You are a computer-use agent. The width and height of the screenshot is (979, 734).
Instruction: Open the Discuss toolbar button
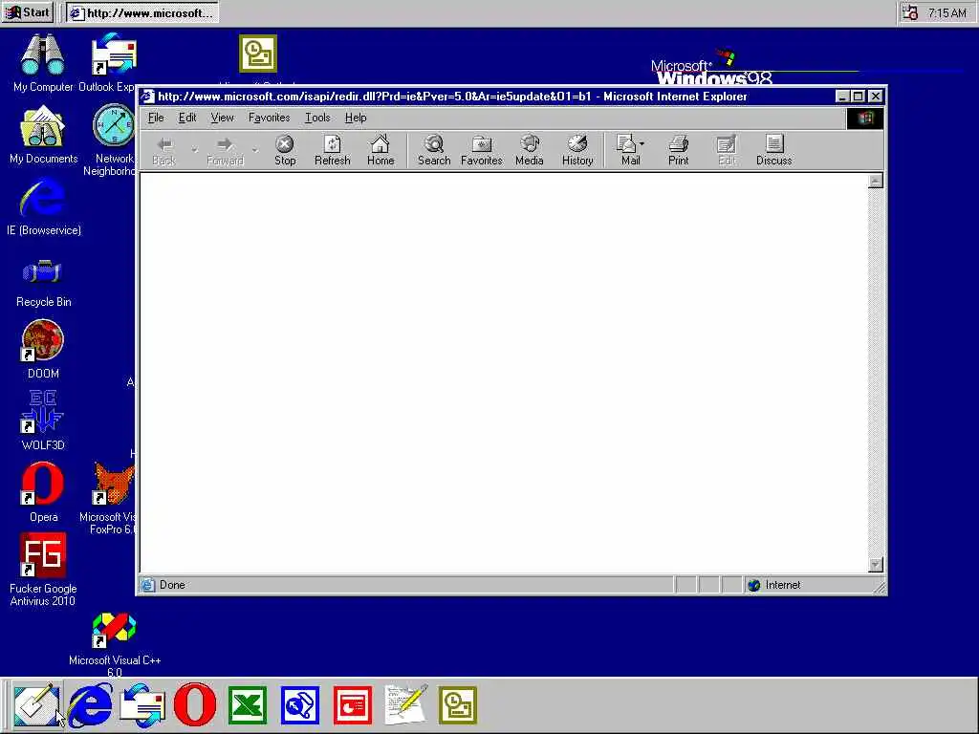774,151
